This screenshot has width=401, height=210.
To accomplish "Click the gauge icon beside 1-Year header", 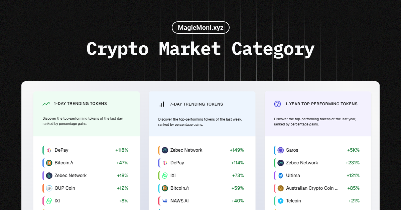I will tap(277, 104).
